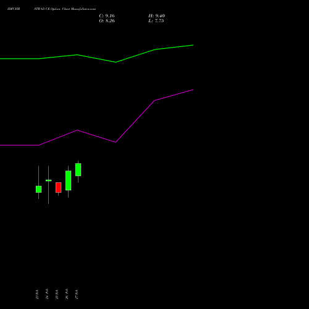Select the red candlestick for 25 Feb
Image resolution: width=309 pixels, height=309 pixels.
coord(59,187)
